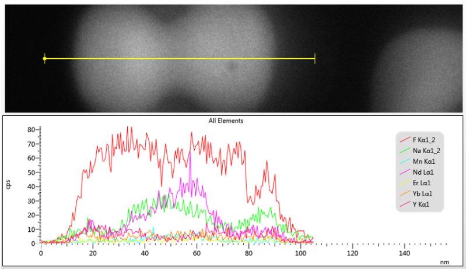Click the 100 x-axis tick label
Viewport: 466px width, 272px height.
point(300,254)
